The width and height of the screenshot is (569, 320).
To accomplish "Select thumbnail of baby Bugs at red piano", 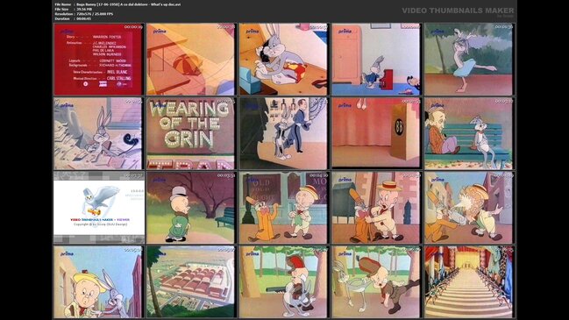I will point(376,59).
